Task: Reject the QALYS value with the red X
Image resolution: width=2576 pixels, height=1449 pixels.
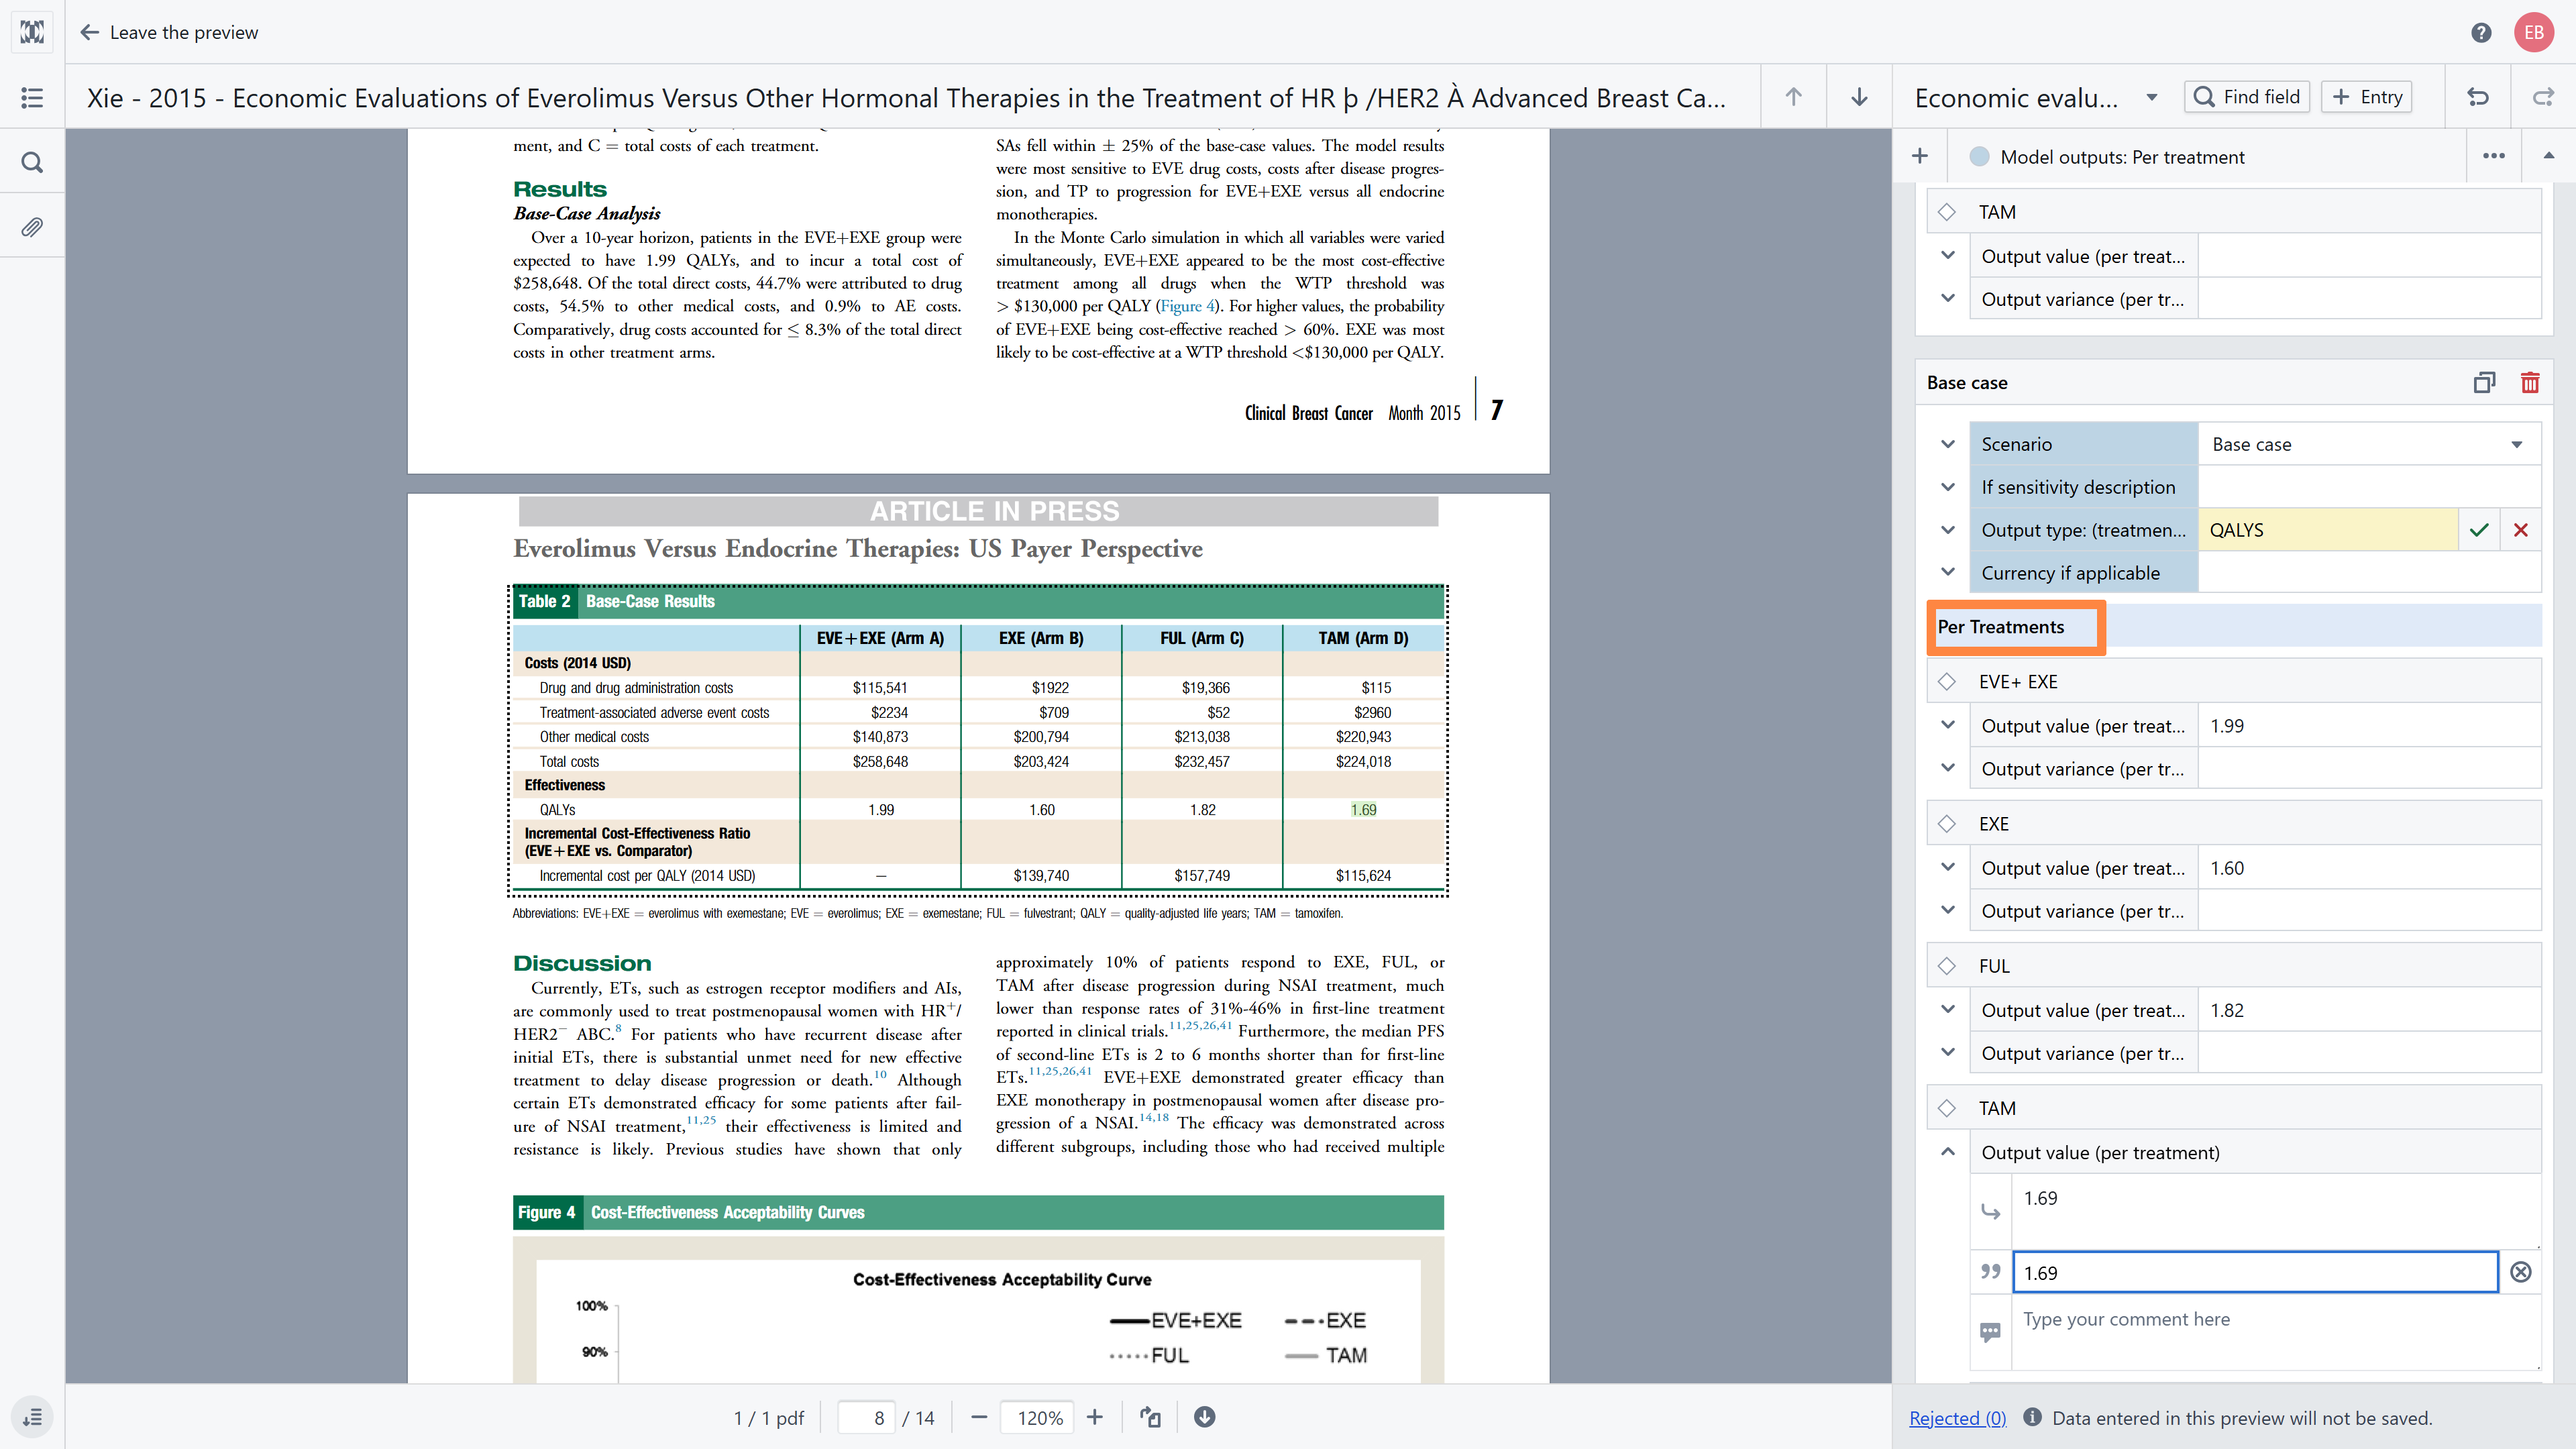Action: click(2521, 530)
